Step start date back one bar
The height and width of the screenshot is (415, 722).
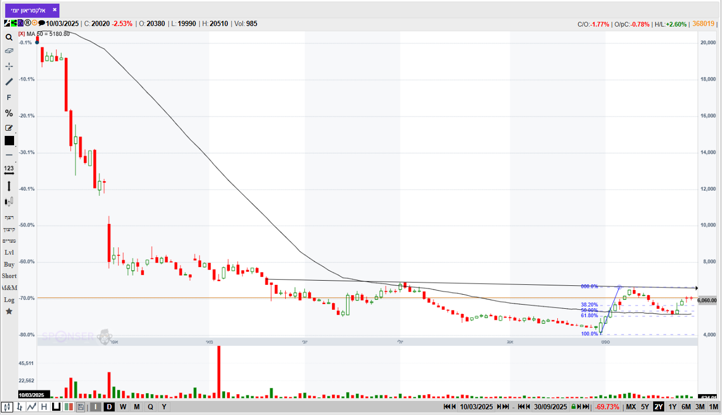[454, 407]
